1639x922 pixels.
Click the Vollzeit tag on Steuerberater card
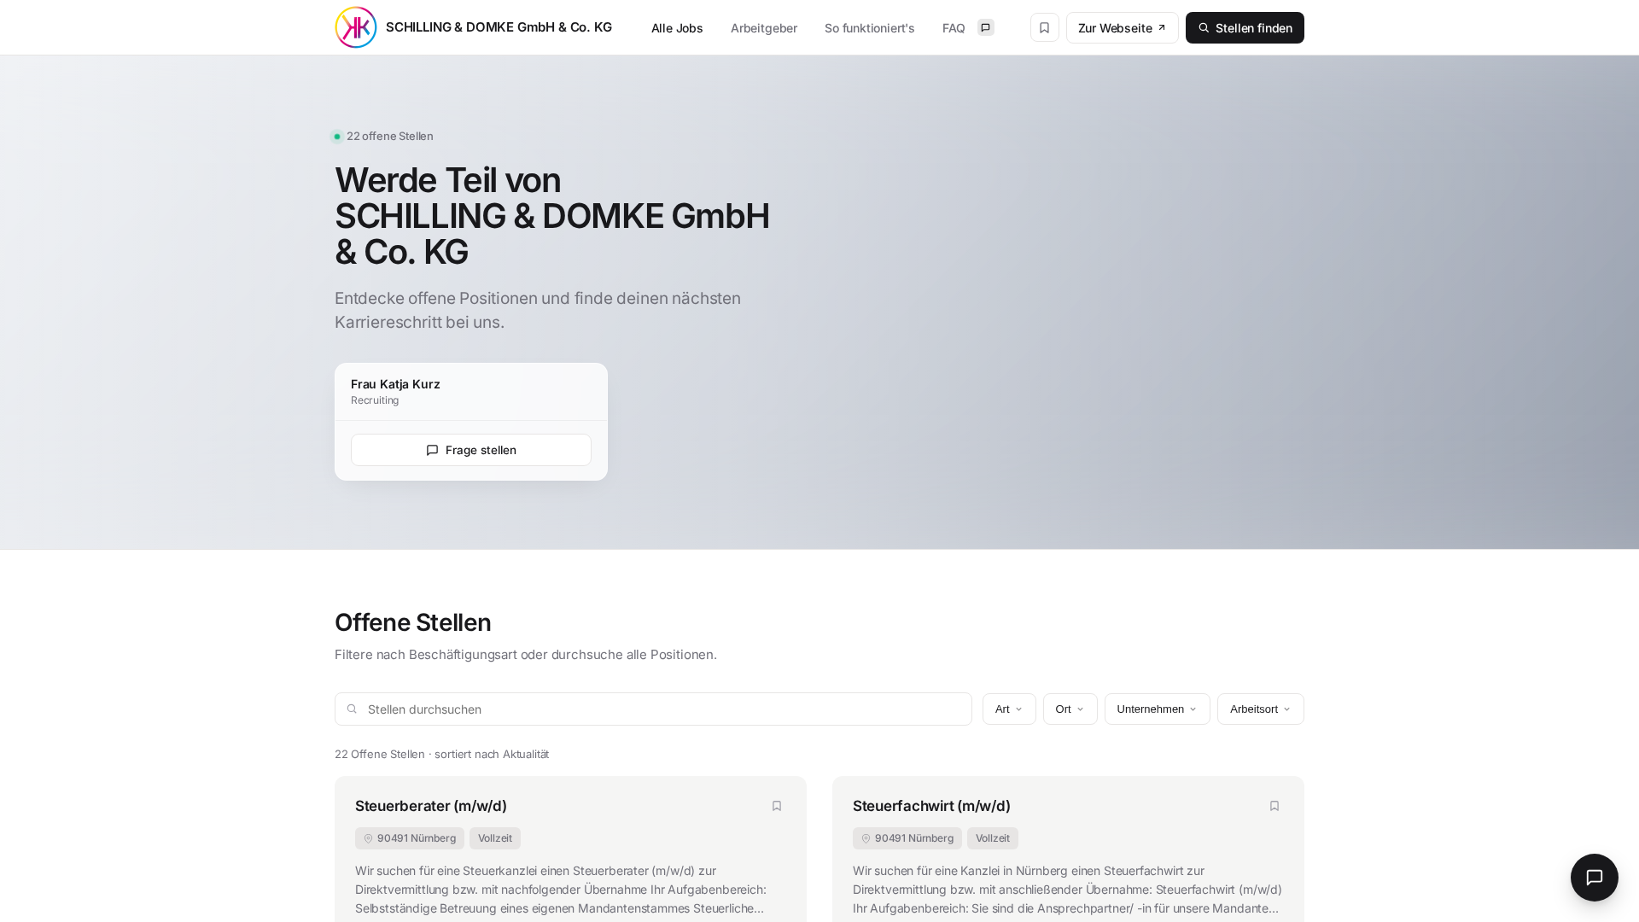(495, 838)
